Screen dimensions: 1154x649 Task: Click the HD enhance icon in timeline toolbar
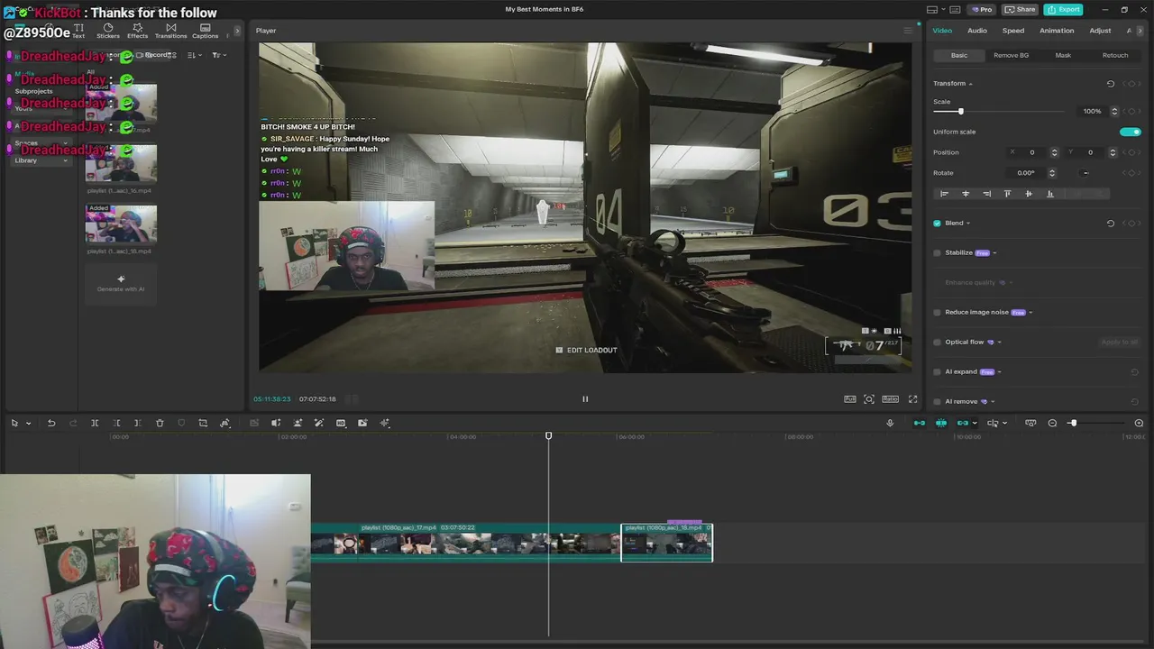point(341,423)
